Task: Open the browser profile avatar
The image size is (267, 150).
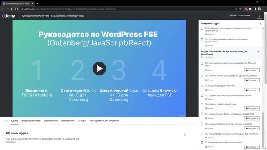Action: click(259, 9)
